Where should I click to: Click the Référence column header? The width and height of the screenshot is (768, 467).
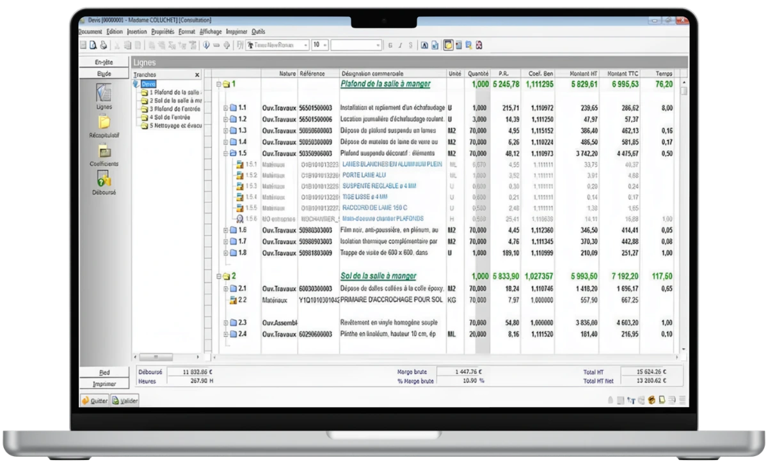tap(318, 74)
